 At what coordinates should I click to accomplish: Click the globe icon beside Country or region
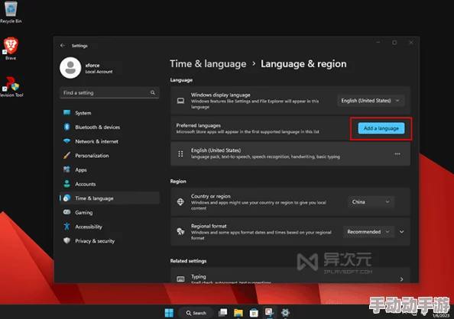point(180,202)
